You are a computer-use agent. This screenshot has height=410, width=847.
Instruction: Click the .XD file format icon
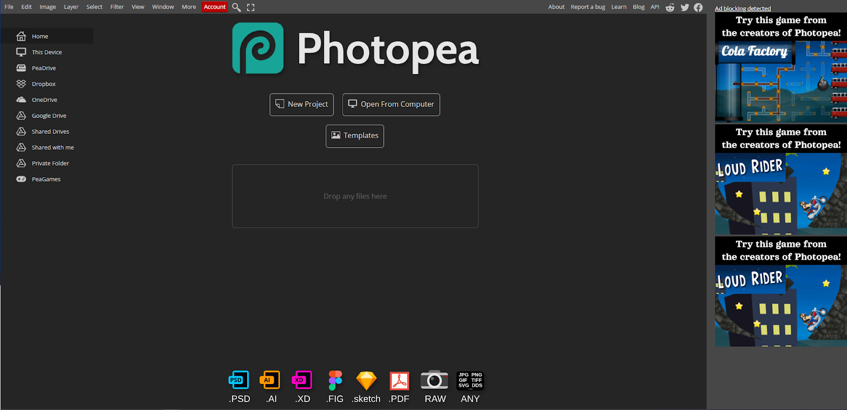(x=302, y=380)
